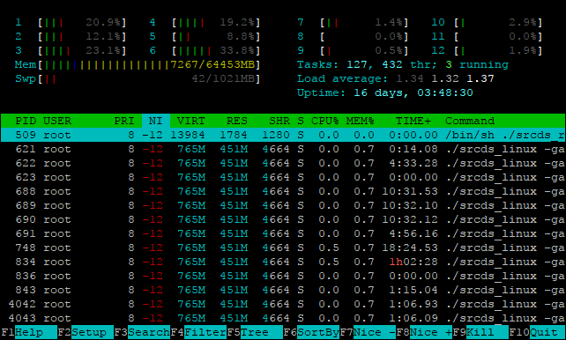Click the CPU 1 usage meter at 20.9%
This screenshot has width=566, height=340.
(x=71, y=22)
